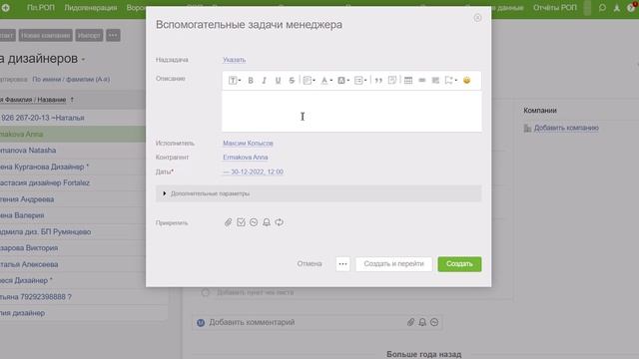Viewport: 639px width, 359px height.
Task: Open font color dropdown
Action: (x=326, y=80)
